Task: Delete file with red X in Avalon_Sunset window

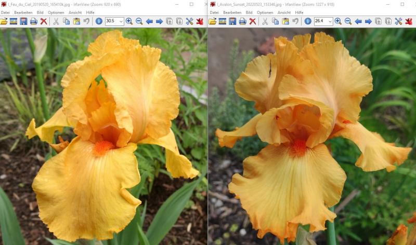Action: click(252, 21)
